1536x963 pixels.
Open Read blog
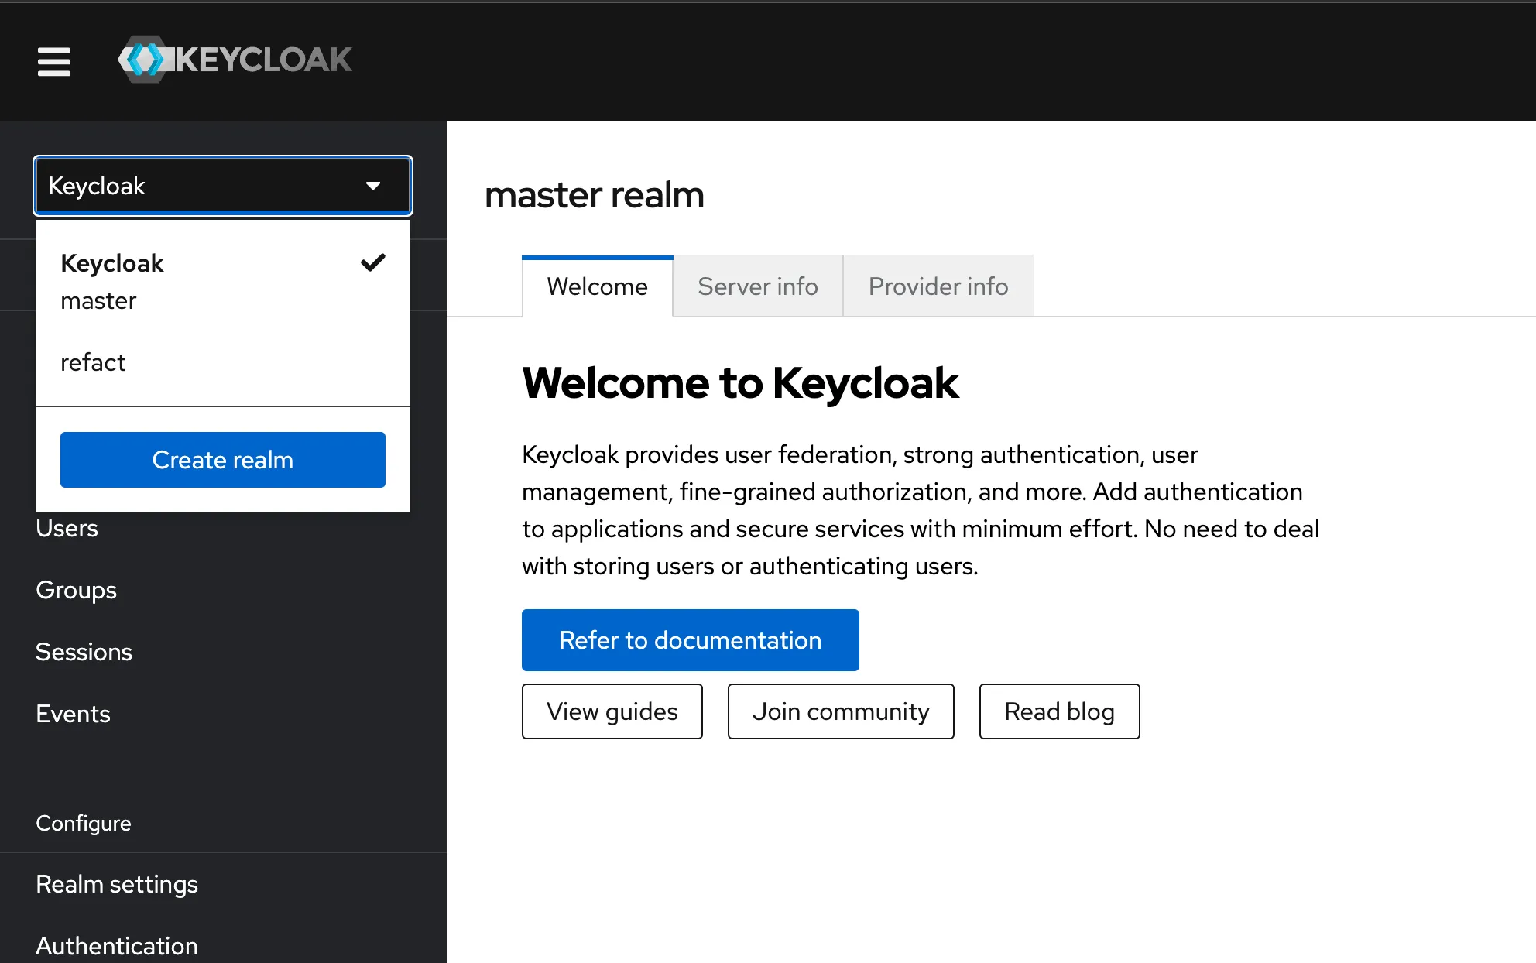click(1059, 711)
